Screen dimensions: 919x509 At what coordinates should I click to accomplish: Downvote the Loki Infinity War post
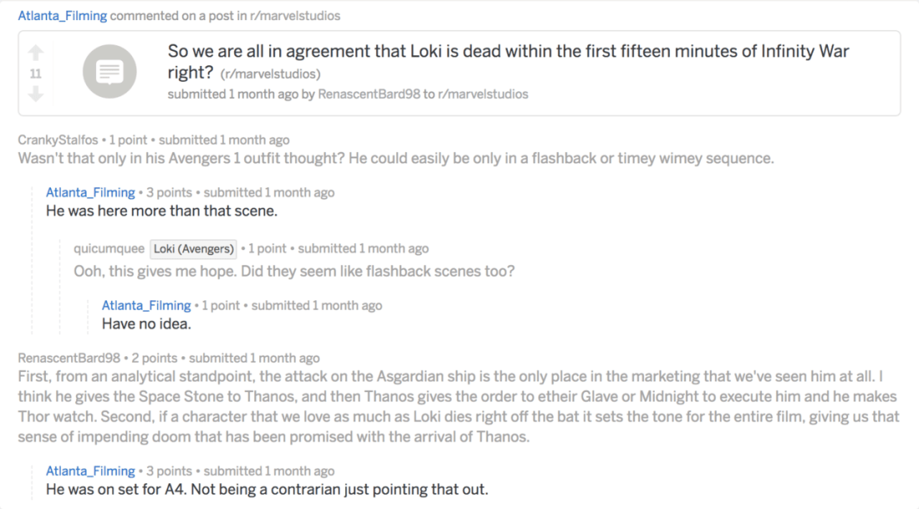tap(35, 94)
